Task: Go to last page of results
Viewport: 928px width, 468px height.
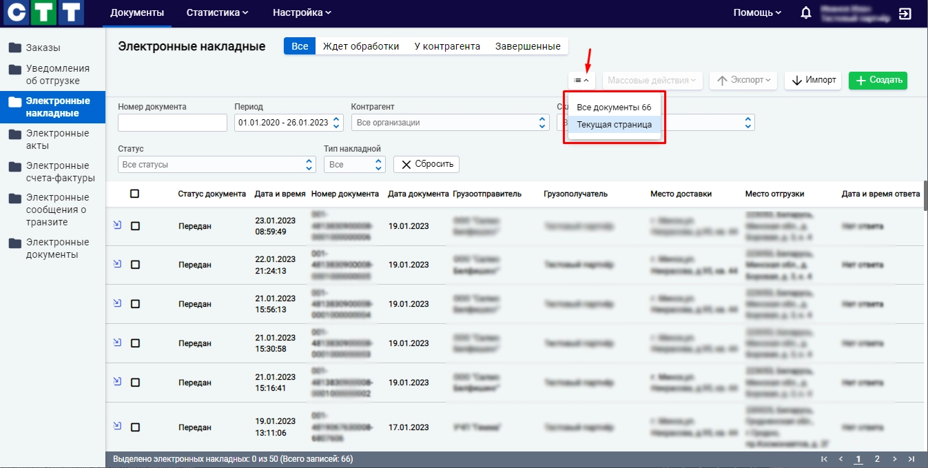Action: click(x=911, y=459)
